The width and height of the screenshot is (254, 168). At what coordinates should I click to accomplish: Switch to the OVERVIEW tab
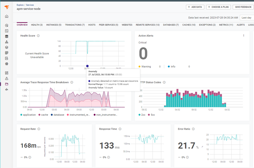coord(22,25)
